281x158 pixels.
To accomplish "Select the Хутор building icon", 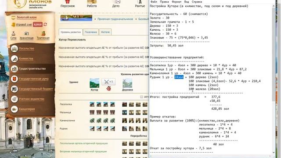I will pos(94,83).
